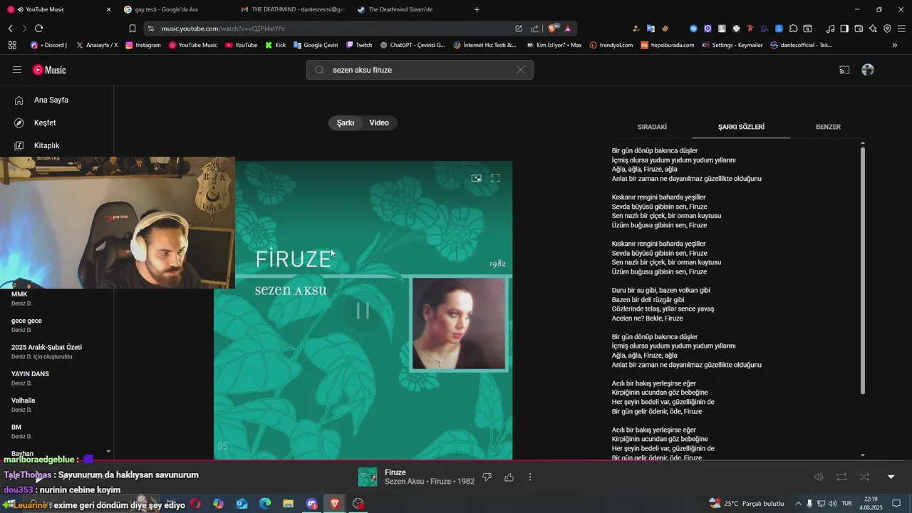Click the address bar URL
The width and height of the screenshot is (912, 513).
point(223,28)
